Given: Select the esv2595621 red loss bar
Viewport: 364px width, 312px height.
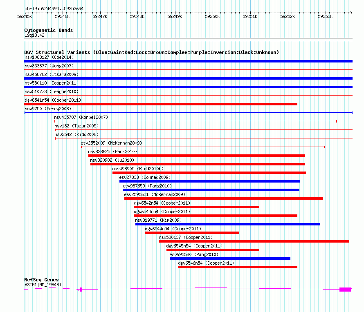Looking at the screenshot, I should 223,198.
